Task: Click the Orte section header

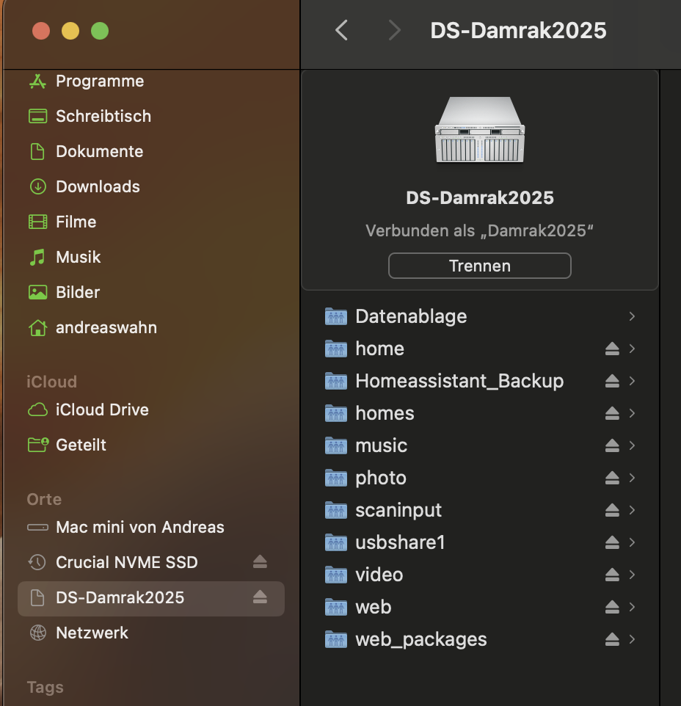Action: 44,499
